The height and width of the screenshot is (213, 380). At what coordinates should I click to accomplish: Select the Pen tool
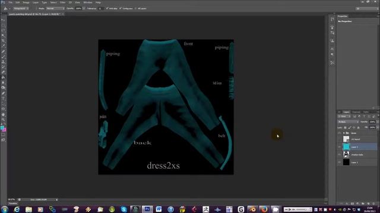(3, 93)
